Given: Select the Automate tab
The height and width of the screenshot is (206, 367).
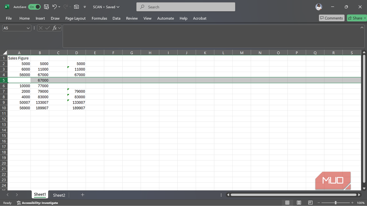Looking at the screenshot, I should point(166,18).
